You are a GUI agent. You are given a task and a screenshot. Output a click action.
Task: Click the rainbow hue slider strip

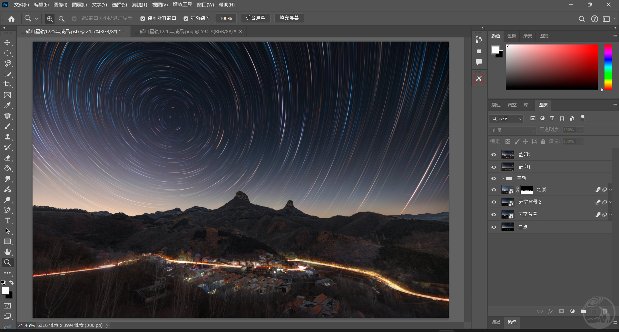pyautogui.click(x=608, y=67)
